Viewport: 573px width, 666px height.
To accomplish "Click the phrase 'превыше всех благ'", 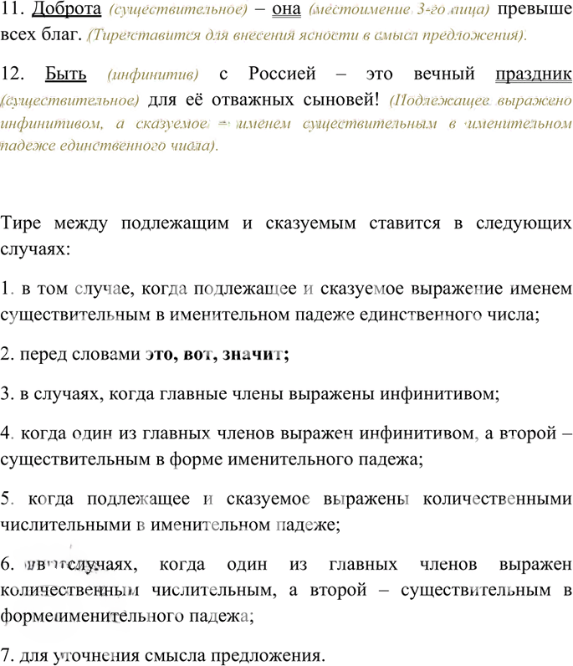I will (286, 22).
